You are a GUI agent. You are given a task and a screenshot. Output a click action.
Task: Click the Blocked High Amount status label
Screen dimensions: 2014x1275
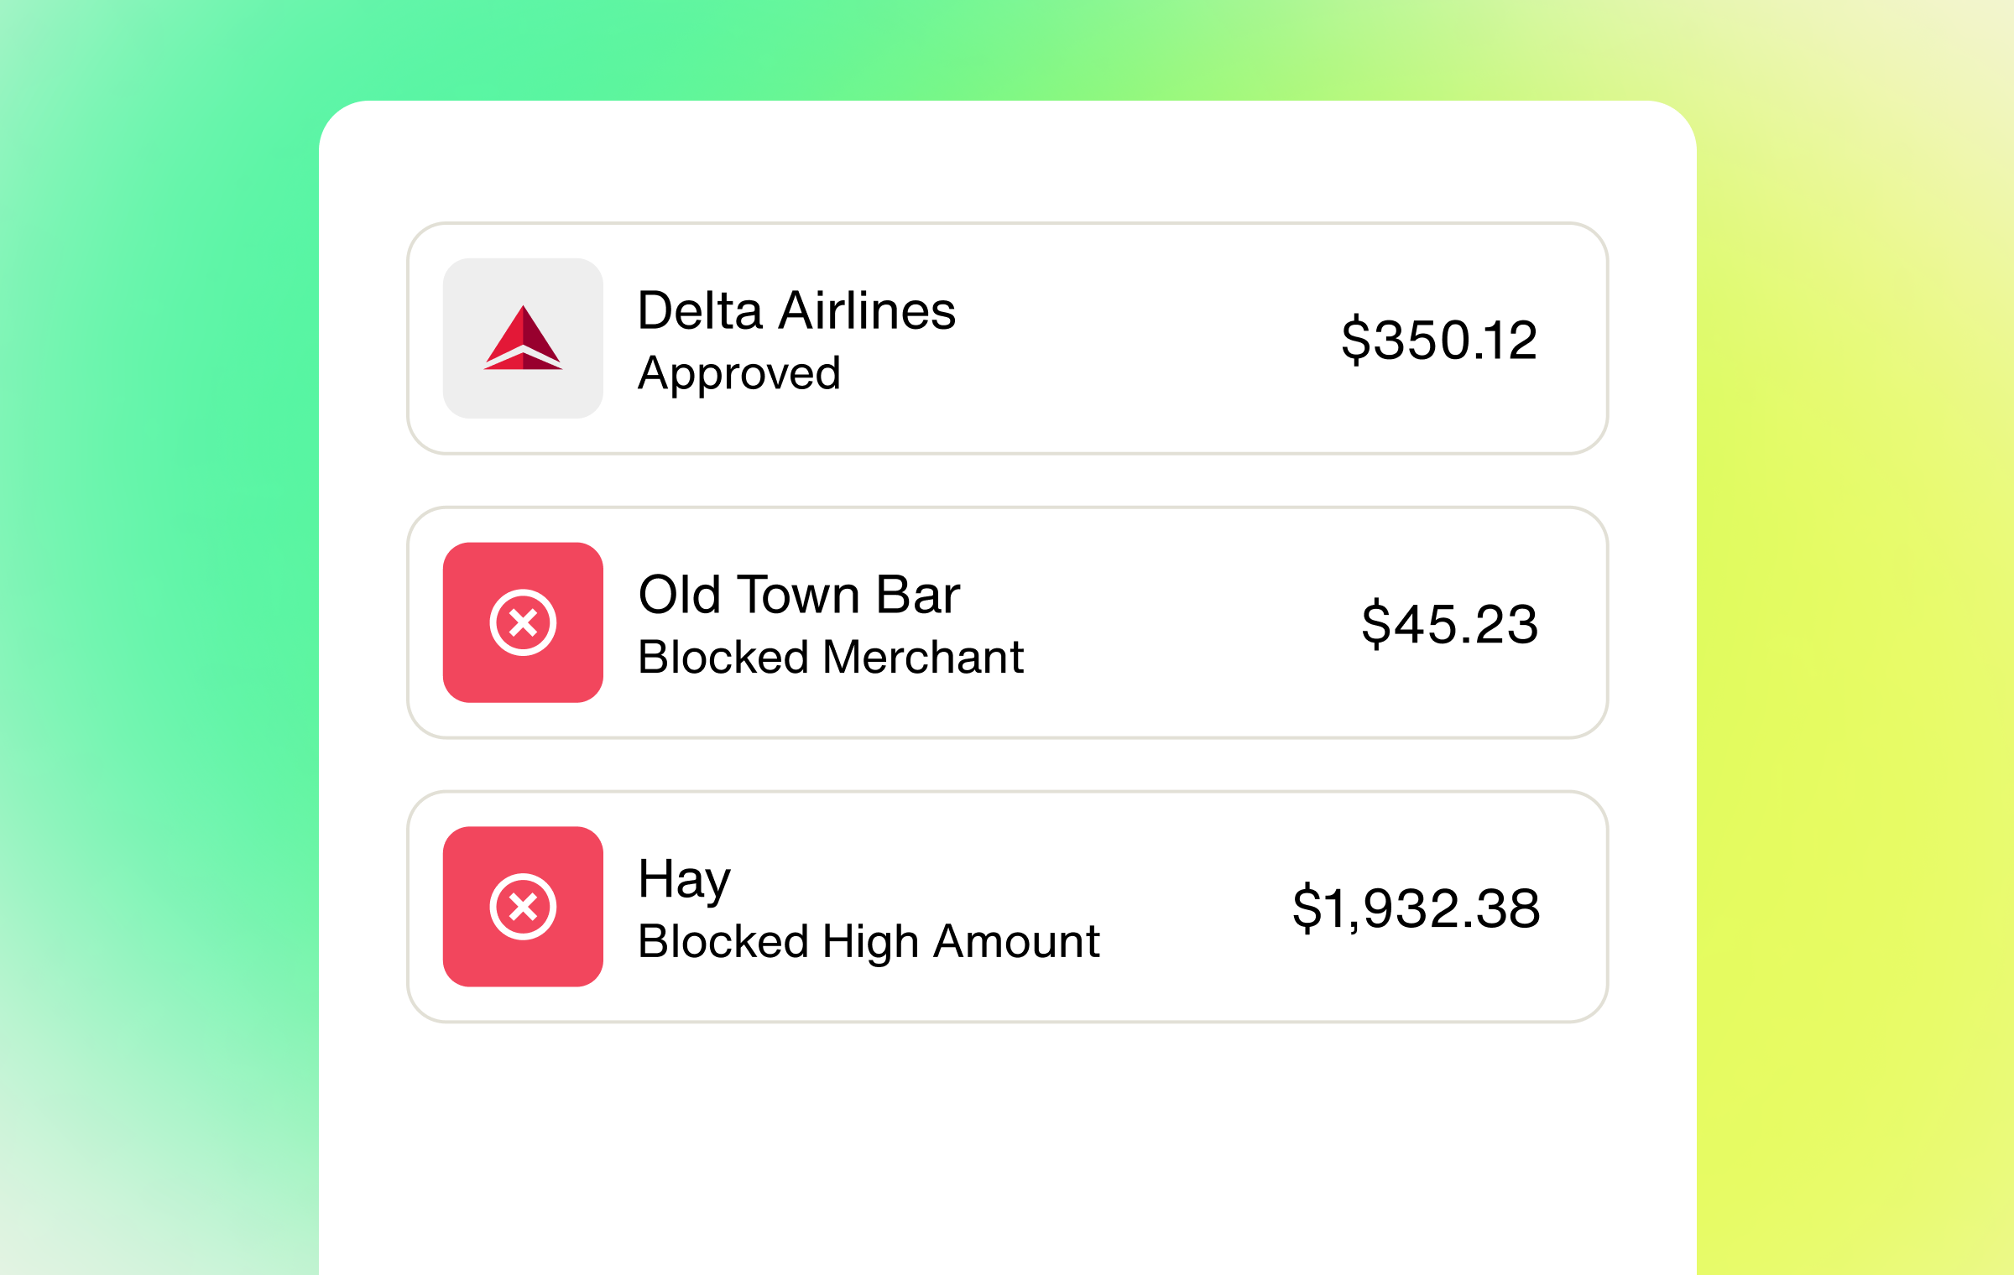coord(869,941)
